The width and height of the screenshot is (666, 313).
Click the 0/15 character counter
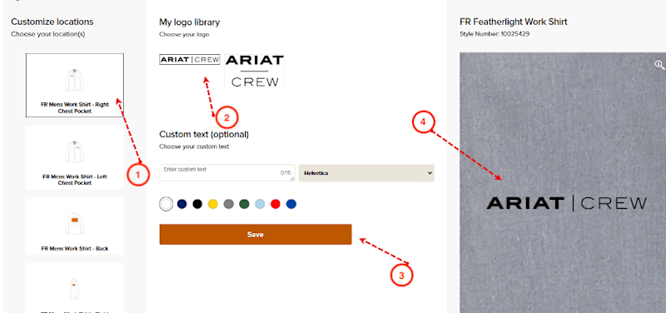coord(286,173)
